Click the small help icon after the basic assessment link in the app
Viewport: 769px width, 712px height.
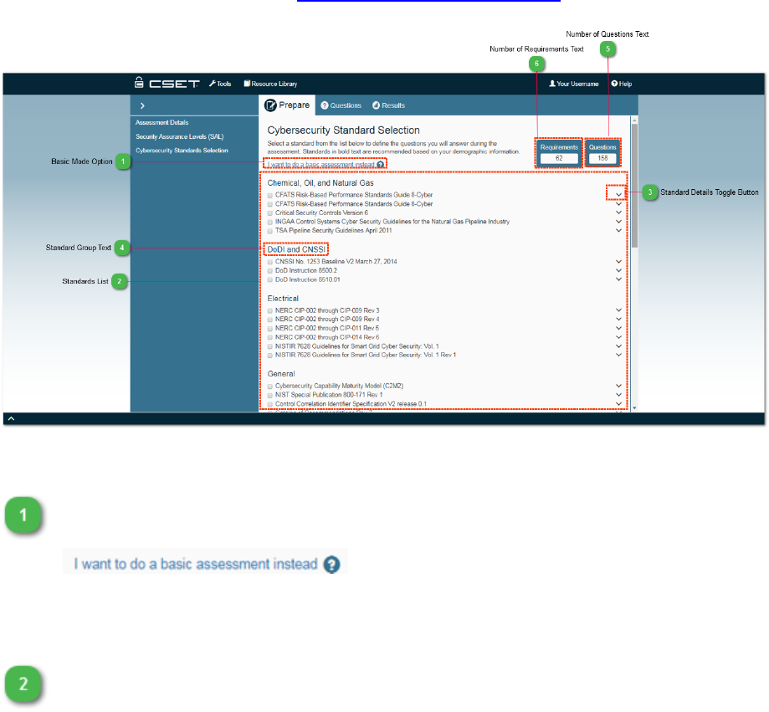[381, 165]
